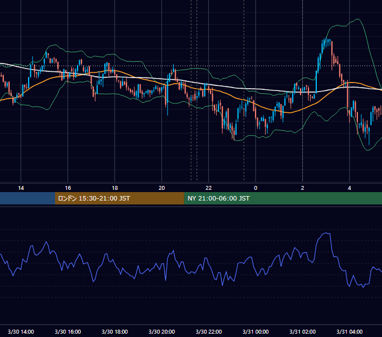The width and height of the screenshot is (382, 337).
Task: Click the 3/31 04:00 date label
Action: click(349, 331)
